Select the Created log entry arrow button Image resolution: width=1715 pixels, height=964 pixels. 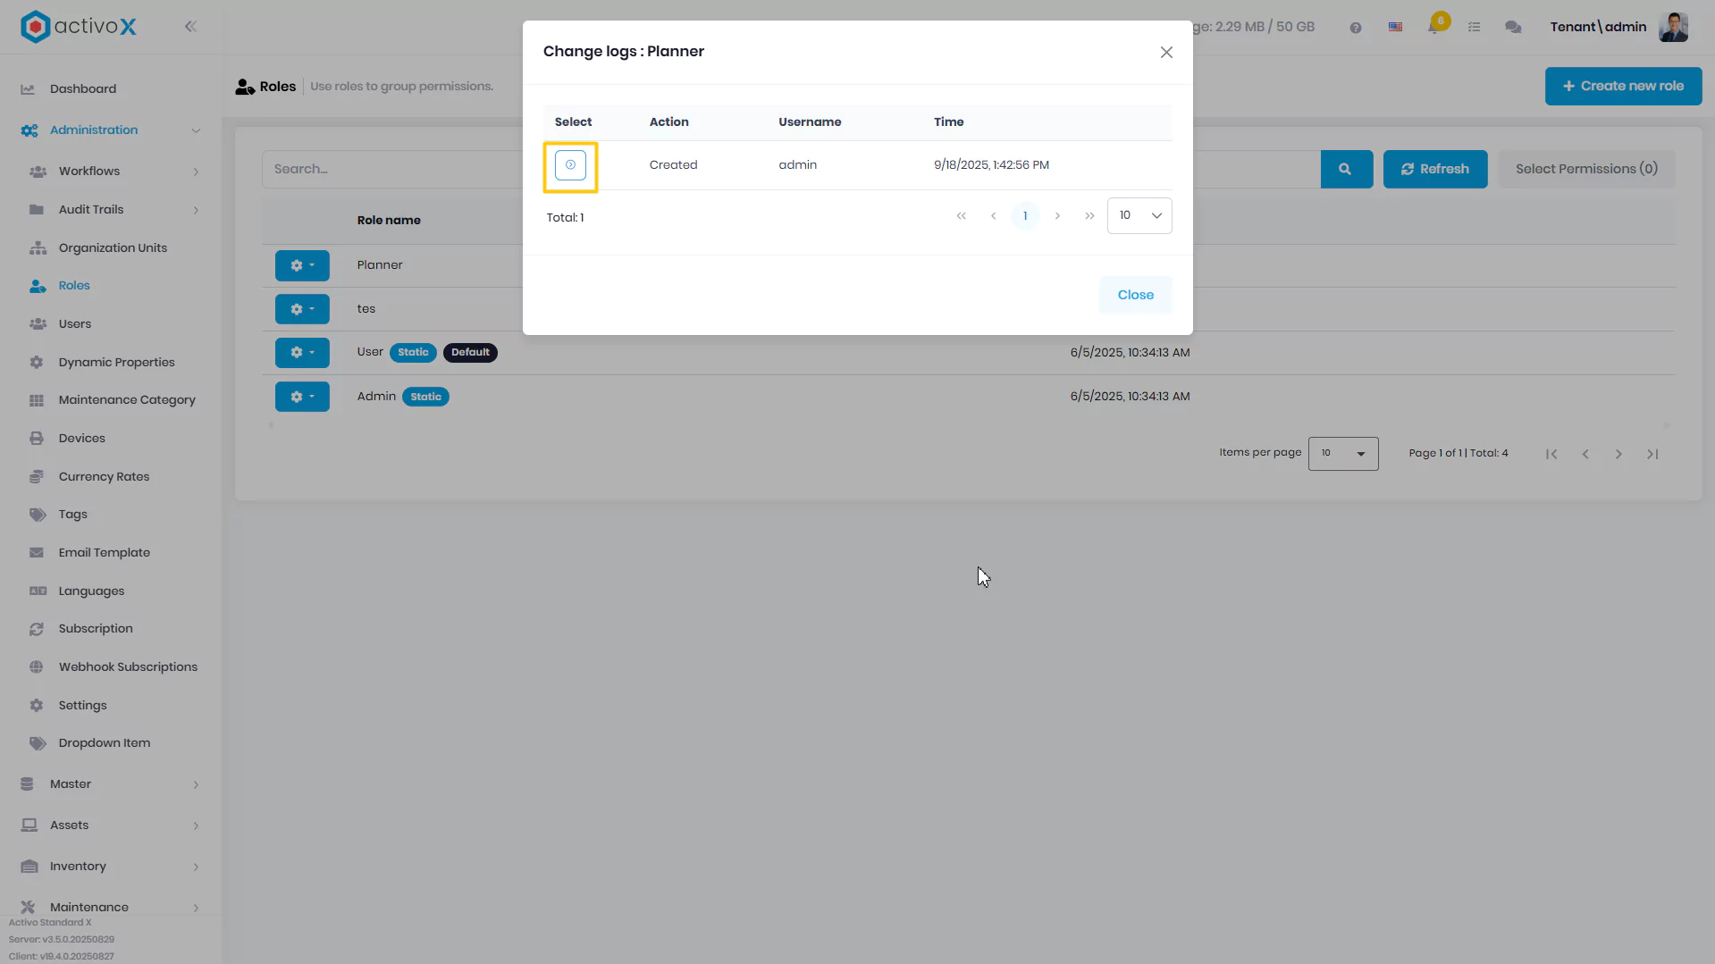(570, 165)
